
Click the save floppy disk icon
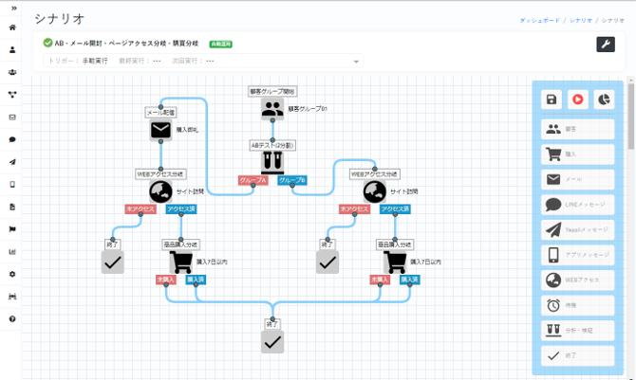[x=552, y=100]
